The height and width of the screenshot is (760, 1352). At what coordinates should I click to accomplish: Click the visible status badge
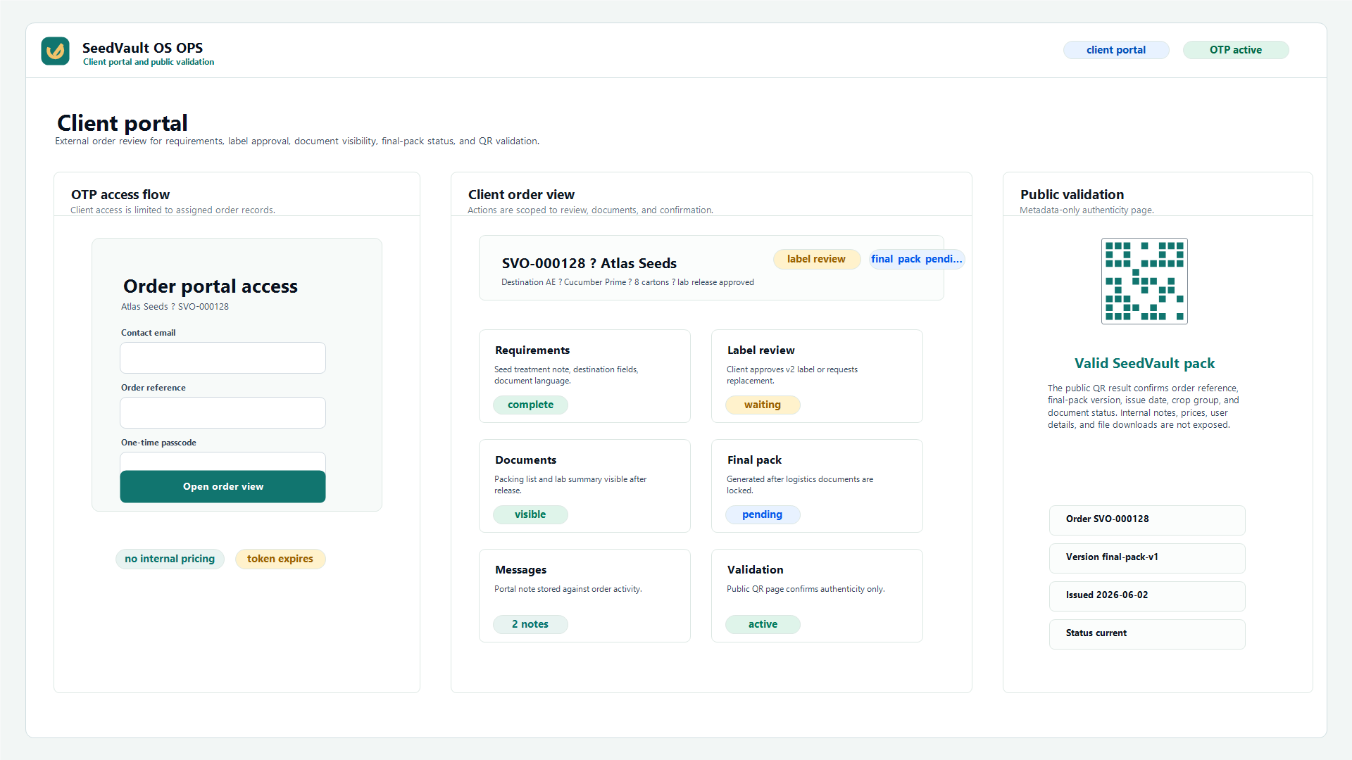pos(530,514)
